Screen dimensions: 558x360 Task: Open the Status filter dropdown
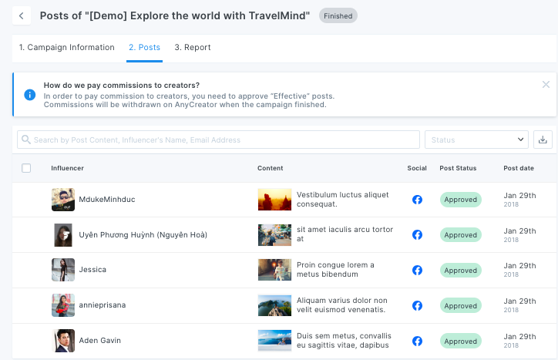[x=476, y=140]
